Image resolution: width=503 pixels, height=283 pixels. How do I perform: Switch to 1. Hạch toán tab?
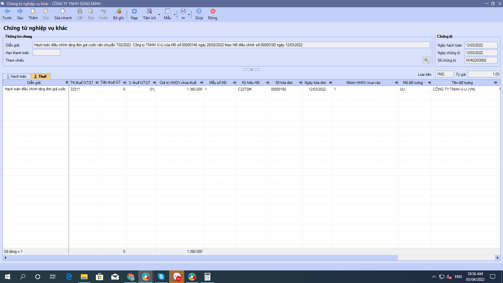point(17,76)
